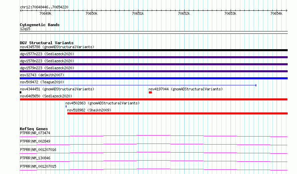297x174 pixels.
Task: Select the PTPRR|NM_001207015 transcript label
Action: coord(38,166)
